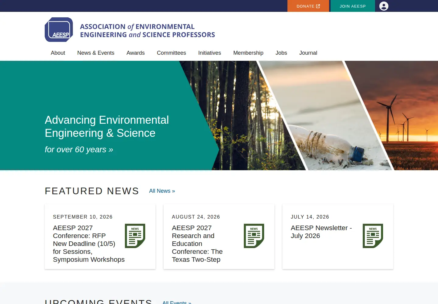Screen dimensions: 438x304
Task: Click the Featured News heading
Action: click(92, 191)
